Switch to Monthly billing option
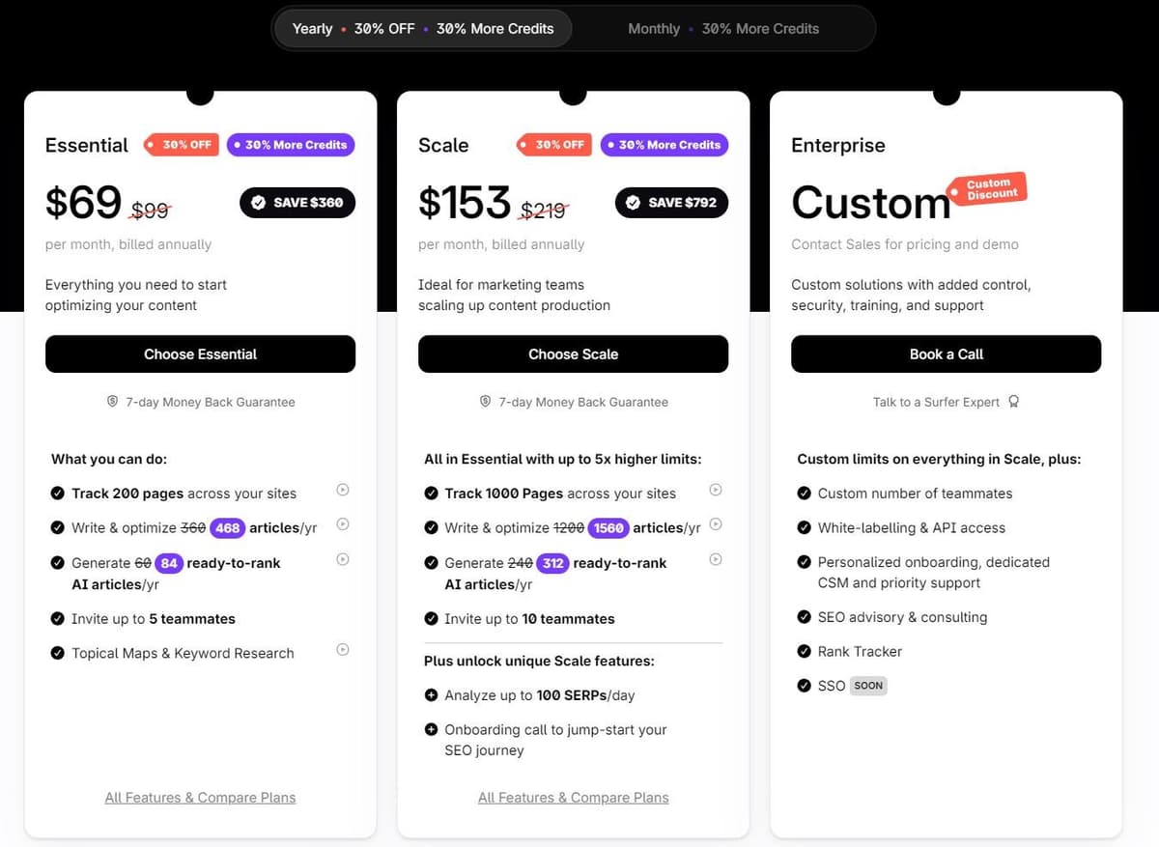 point(723,29)
